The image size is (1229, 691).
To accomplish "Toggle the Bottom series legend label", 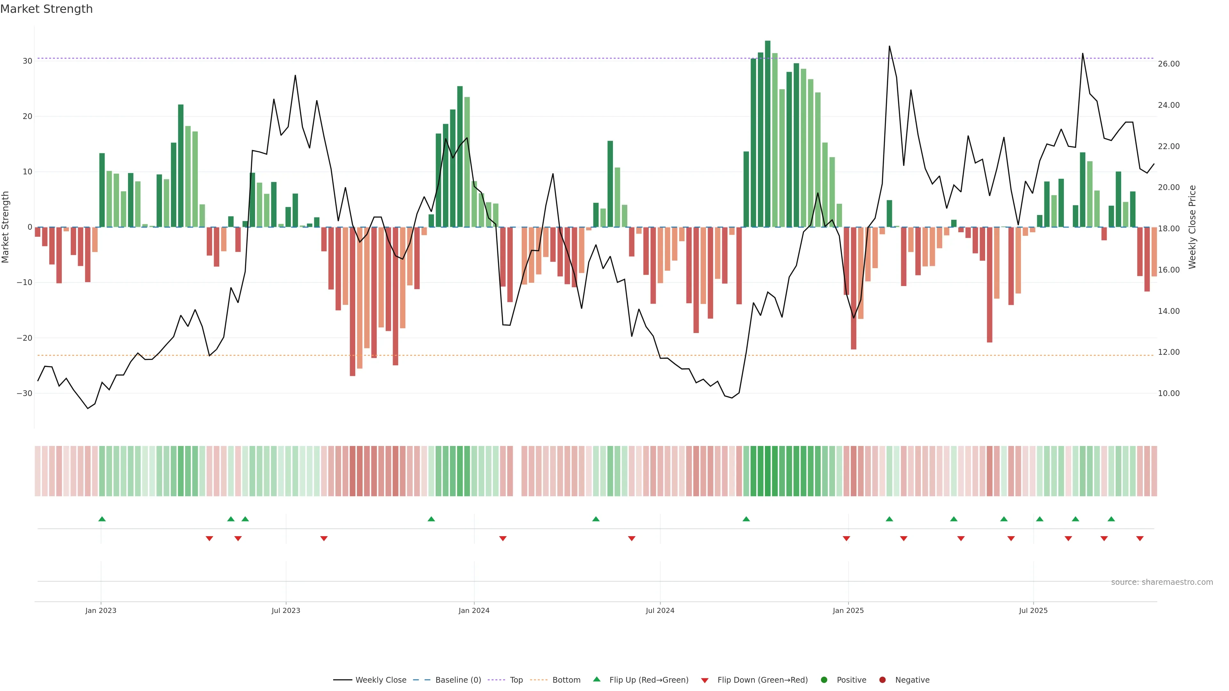I will (566, 679).
